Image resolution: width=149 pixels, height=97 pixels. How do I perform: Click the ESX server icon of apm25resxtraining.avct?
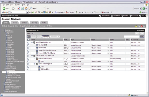click(34, 42)
